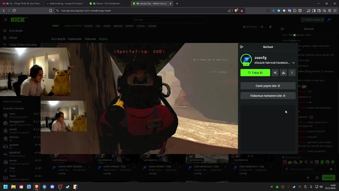The image size is (339, 191).
Task: Switch to Matchmaking Europe 5v5 Queue tab
Action: click(65, 3)
